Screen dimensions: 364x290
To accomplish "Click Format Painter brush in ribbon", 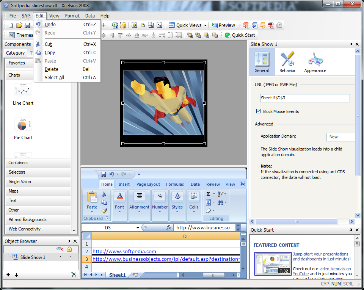I will (105, 211).
